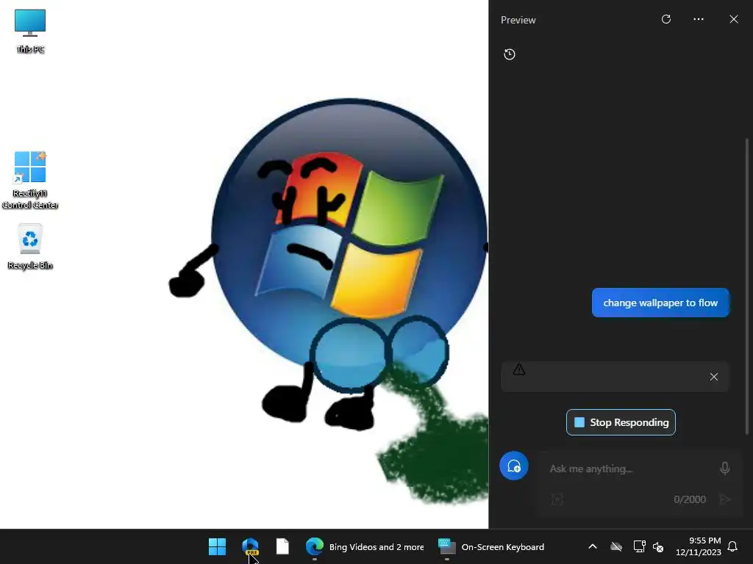Launch Copilot PRE from the taskbar

point(250,546)
